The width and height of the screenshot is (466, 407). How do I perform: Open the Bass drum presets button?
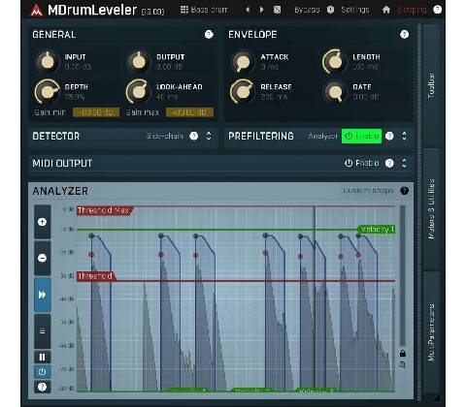pos(204,10)
